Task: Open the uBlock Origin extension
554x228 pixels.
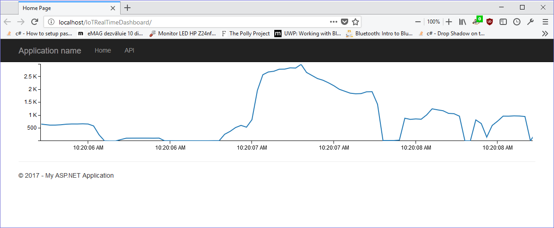Action: (490, 22)
